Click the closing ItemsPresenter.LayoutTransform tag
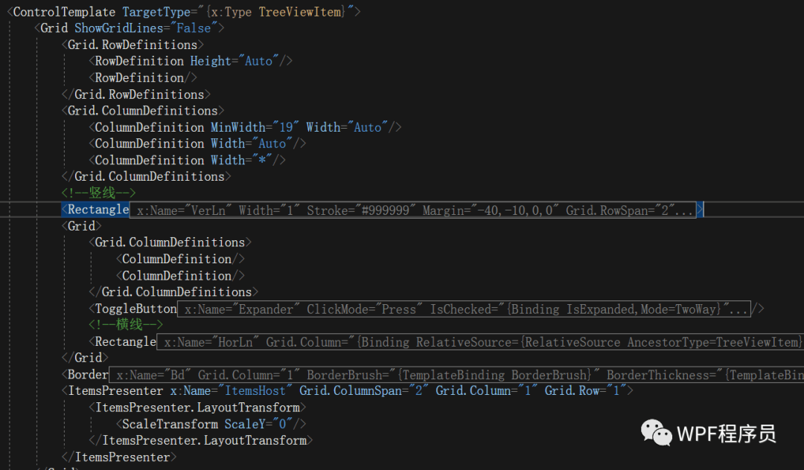Screen dimensions: 804x470 [x=200, y=441]
